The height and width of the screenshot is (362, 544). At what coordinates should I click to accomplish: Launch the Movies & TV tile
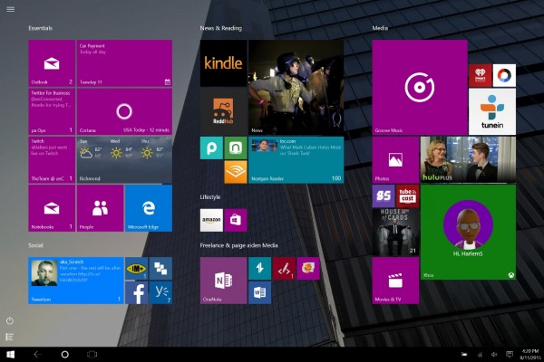[x=395, y=281]
